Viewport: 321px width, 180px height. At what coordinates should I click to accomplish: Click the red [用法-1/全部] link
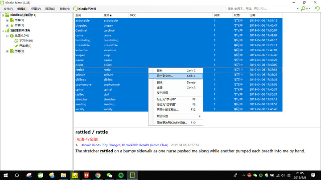(x=87, y=140)
